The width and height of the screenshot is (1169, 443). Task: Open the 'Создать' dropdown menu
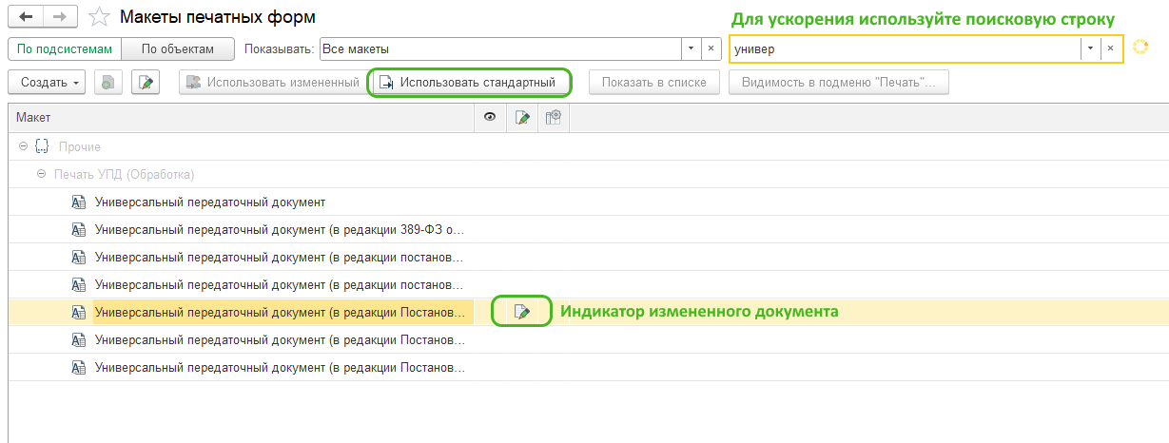tap(48, 83)
